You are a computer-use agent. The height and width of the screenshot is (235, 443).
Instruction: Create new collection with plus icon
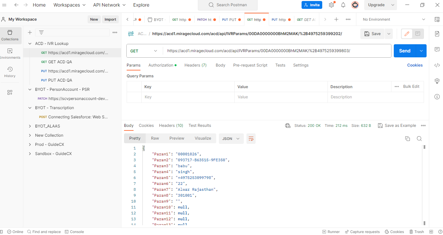[x=30, y=32]
